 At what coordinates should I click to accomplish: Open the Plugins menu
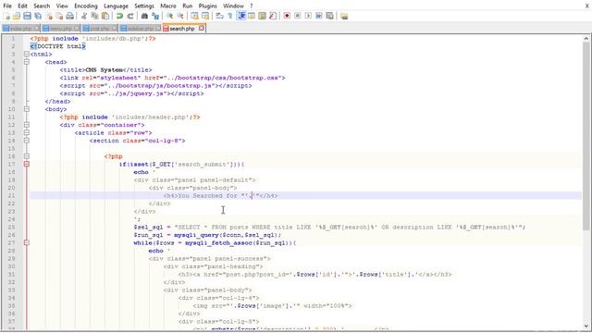click(207, 6)
